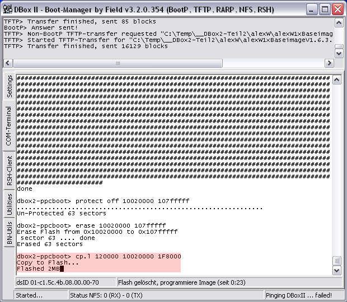Viewport: 347px width, 302px height.
Task: Click the 'erase 10020000 107fffff' command line
Action: (91, 226)
